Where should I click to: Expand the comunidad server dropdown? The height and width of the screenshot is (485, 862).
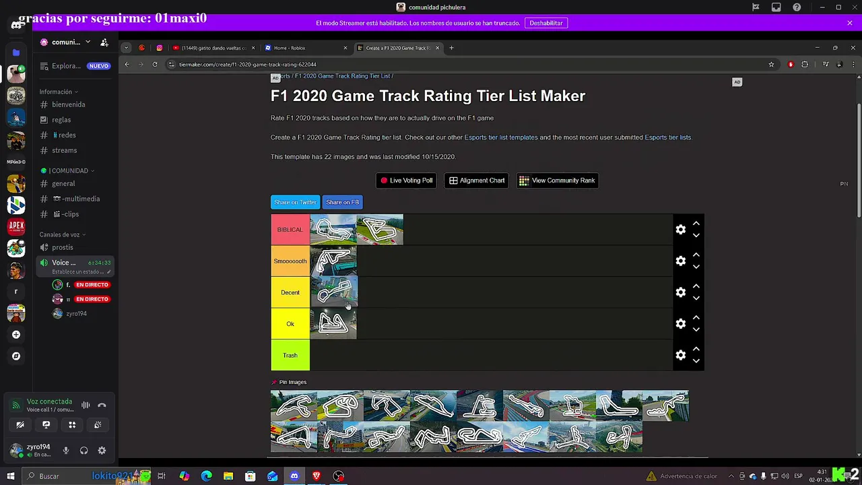88,42
